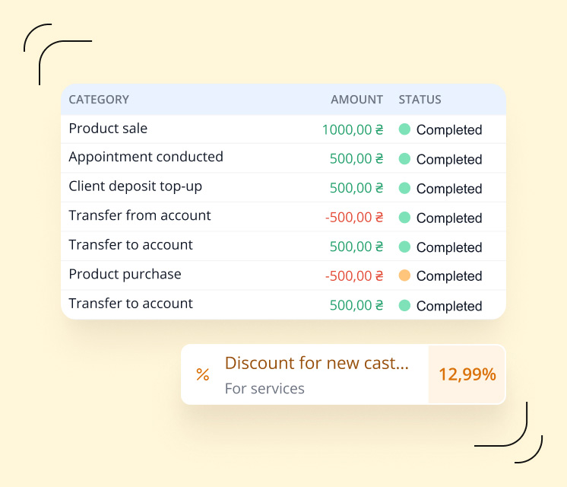Click the green status dot for Appointment conducted
567x487 pixels.
[x=404, y=159]
